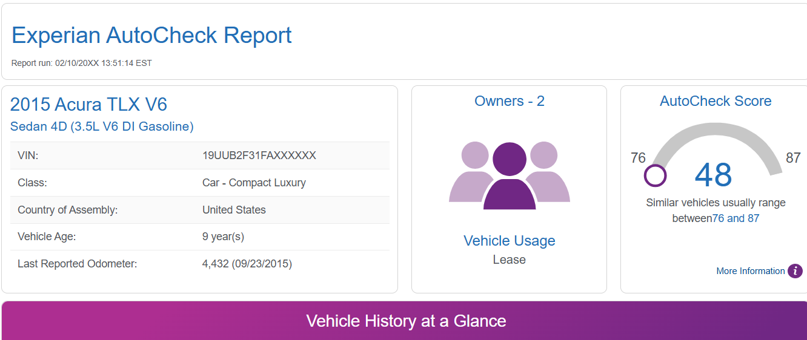Click the Class: label

(x=32, y=183)
